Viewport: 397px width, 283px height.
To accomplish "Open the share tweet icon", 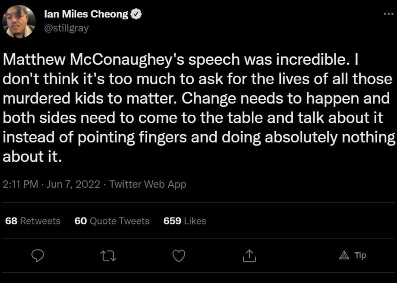I will (249, 255).
